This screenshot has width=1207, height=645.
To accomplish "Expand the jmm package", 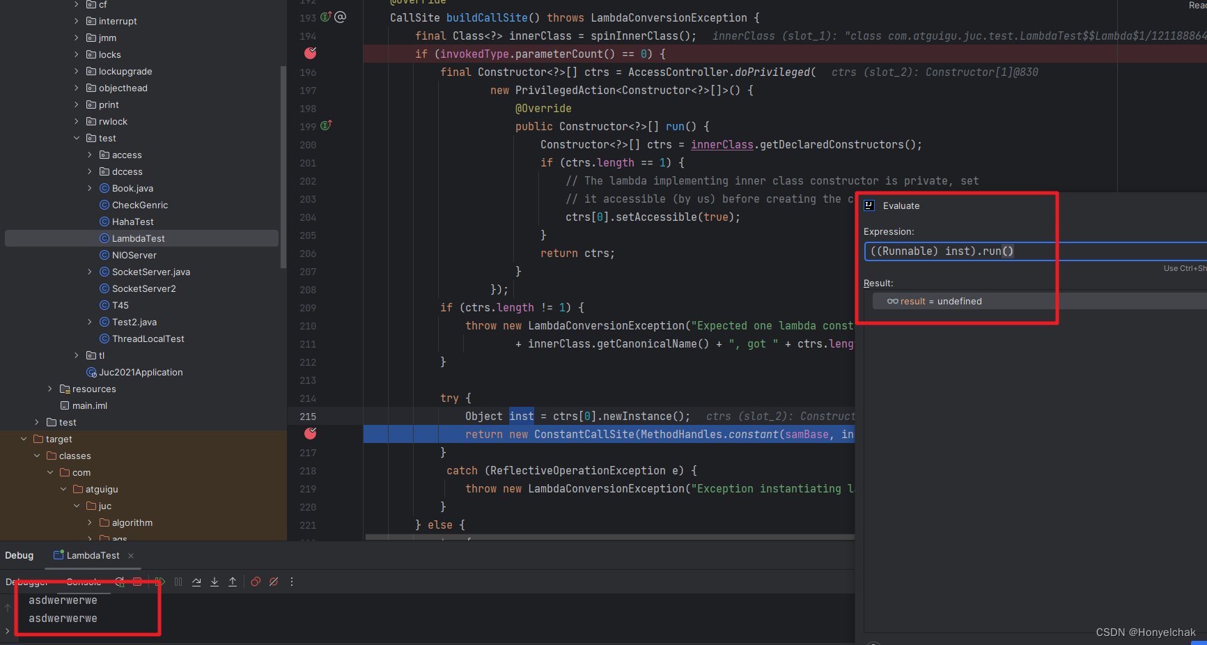I will 77,38.
